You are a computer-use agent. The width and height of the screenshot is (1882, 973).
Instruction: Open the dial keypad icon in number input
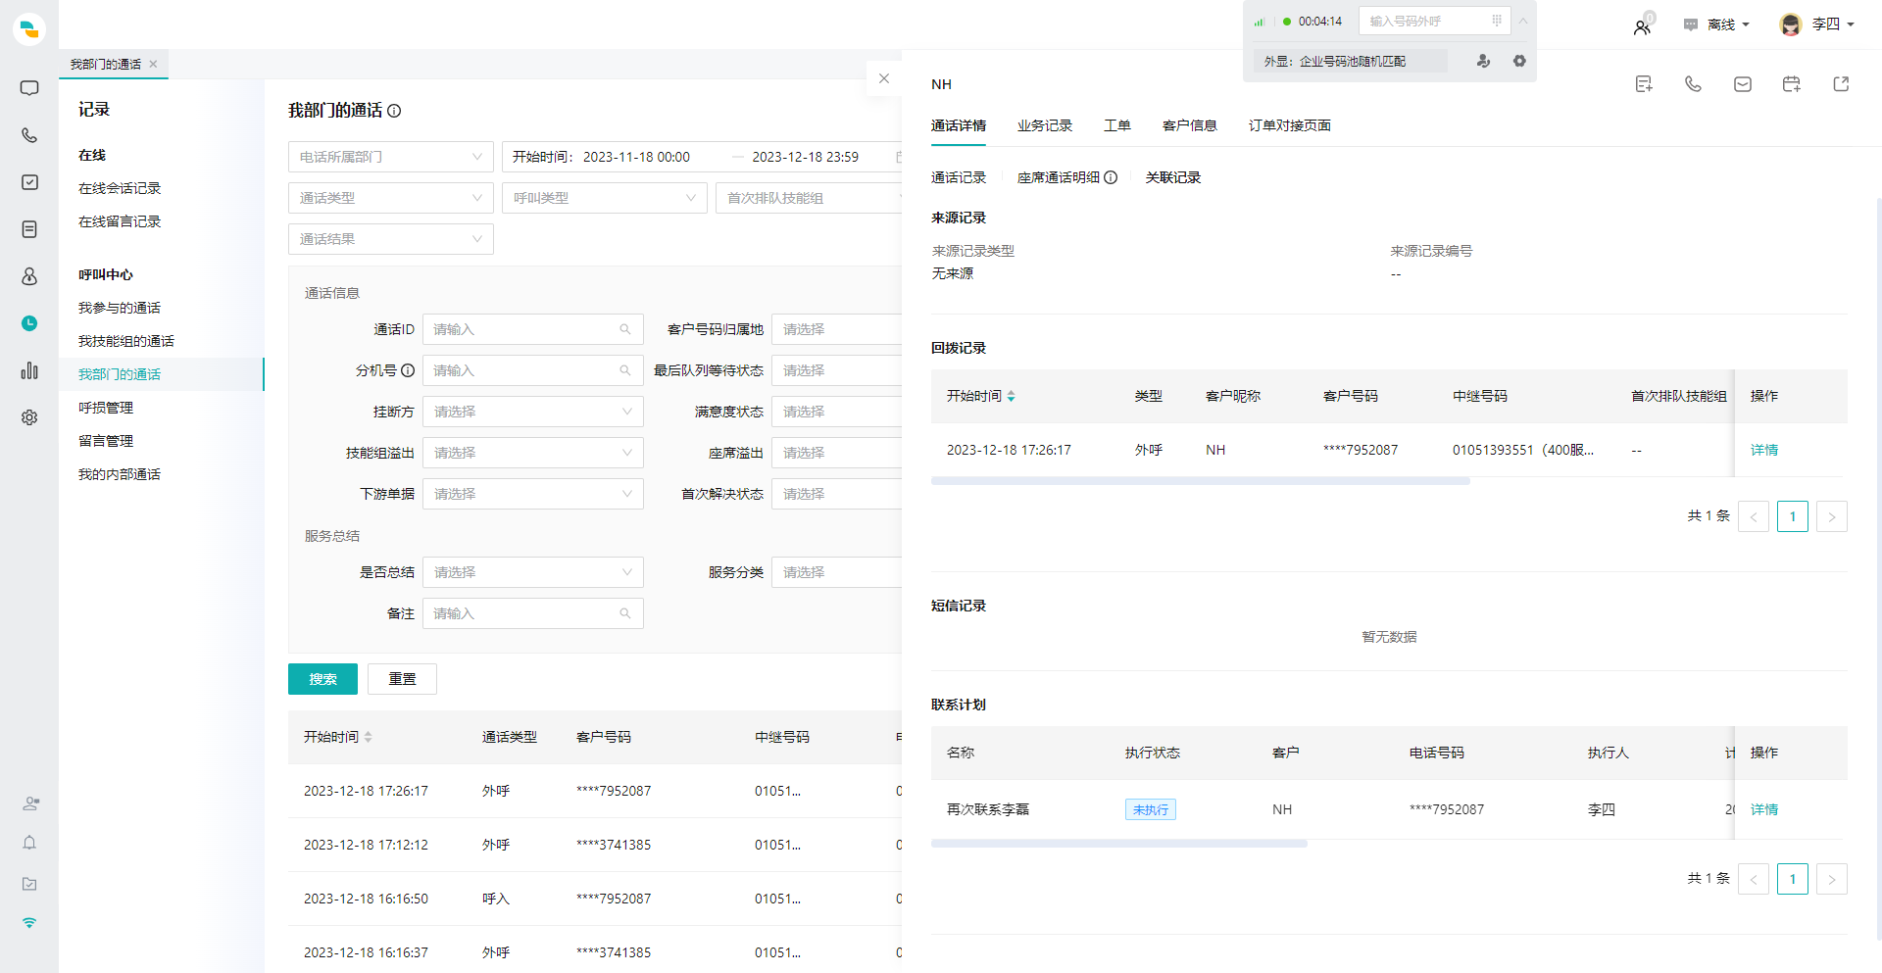[x=1497, y=21]
